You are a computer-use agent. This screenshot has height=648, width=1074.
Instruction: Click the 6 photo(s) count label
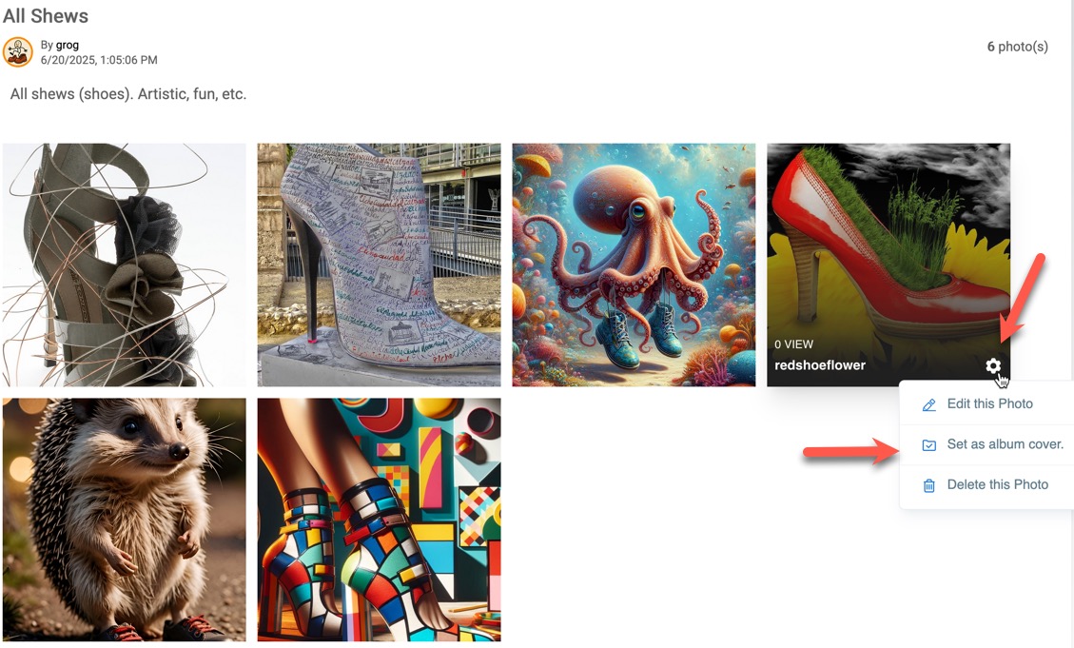(x=1017, y=47)
